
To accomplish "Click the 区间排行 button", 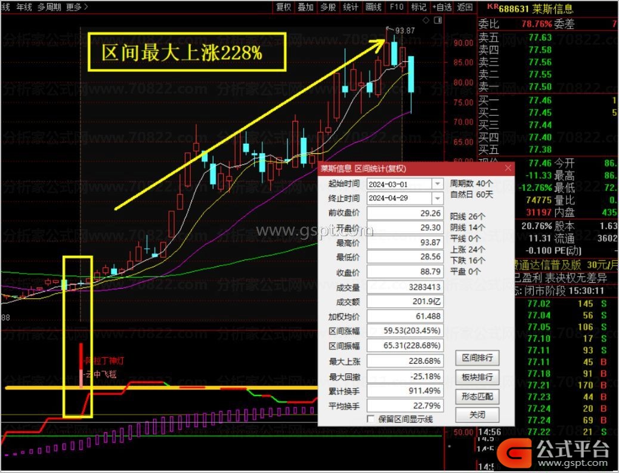I will click(477, 358).
